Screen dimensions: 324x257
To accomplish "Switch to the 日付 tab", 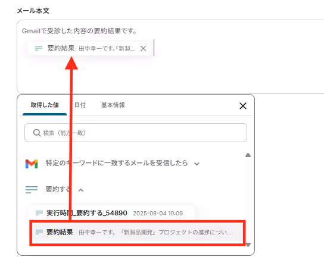I will (80, 105).
